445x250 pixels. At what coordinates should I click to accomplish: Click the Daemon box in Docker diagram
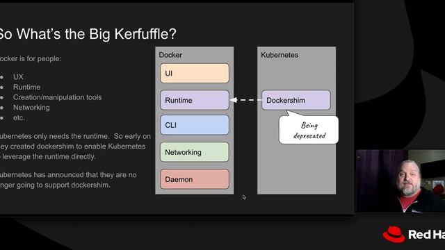click(x=195, y=179)
